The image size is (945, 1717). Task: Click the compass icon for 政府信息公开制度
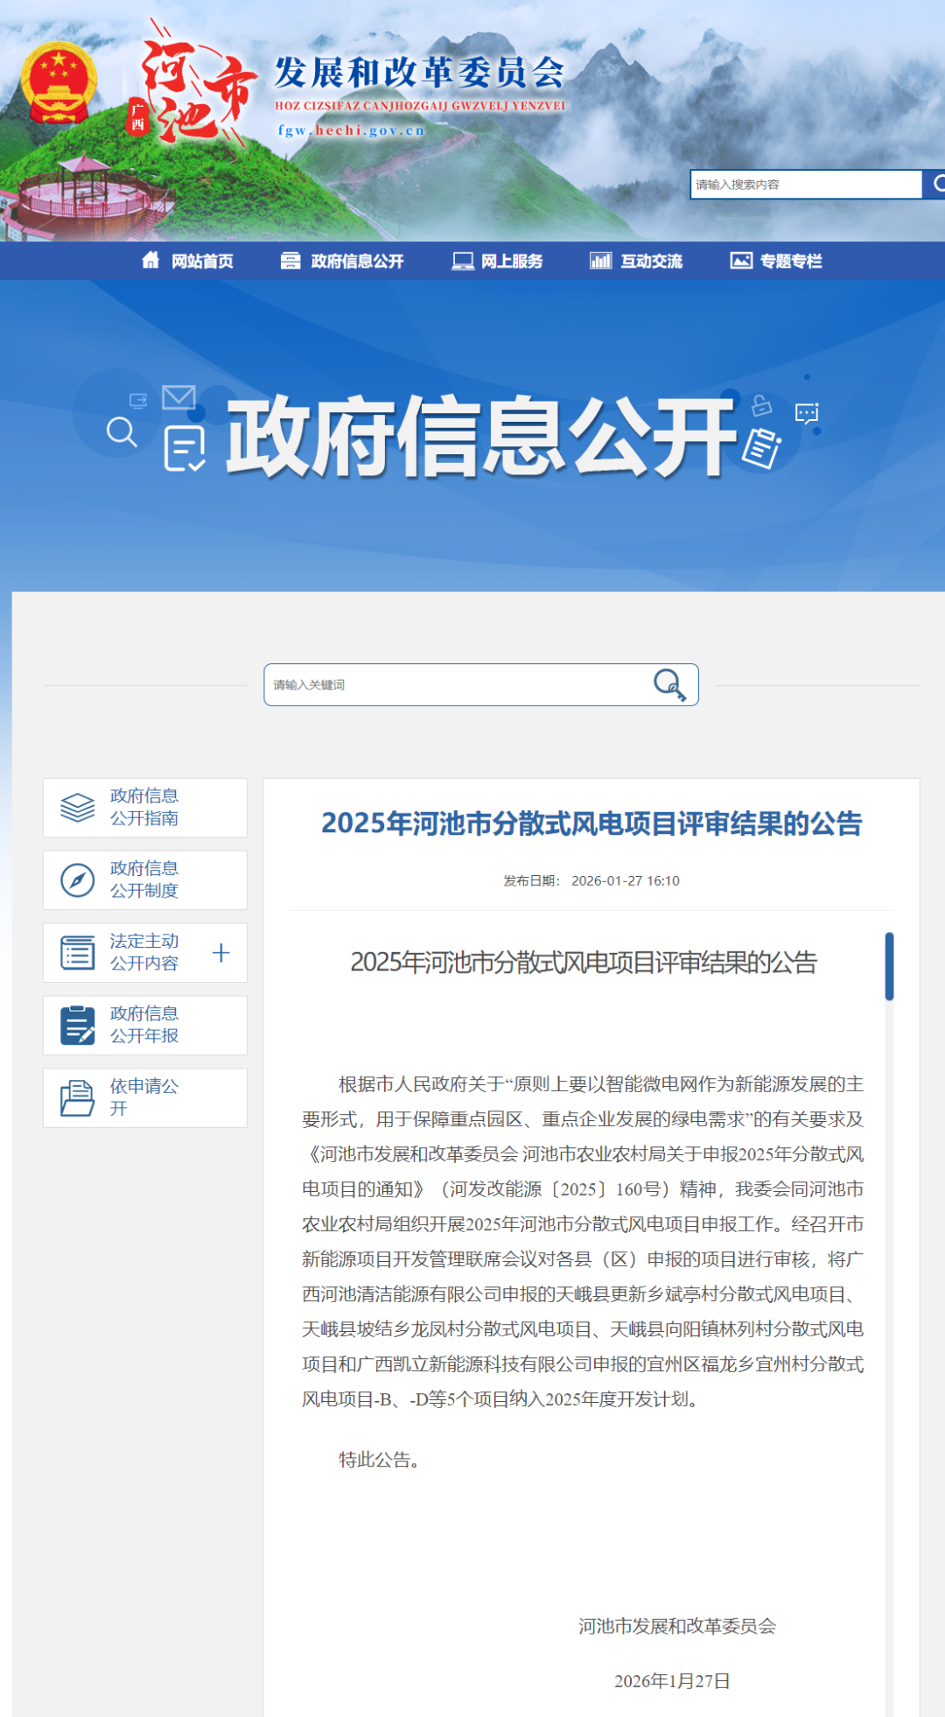[x=77, y=880]
